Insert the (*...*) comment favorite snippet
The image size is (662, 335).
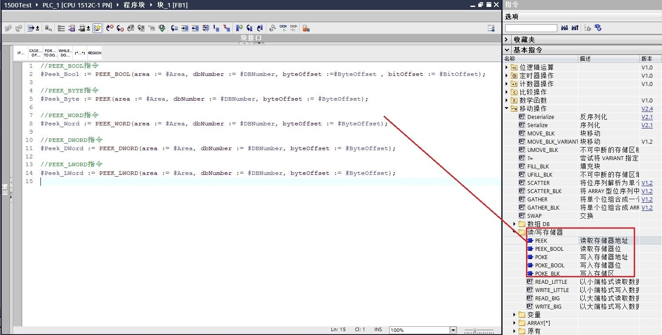click(x=80, y=53)
